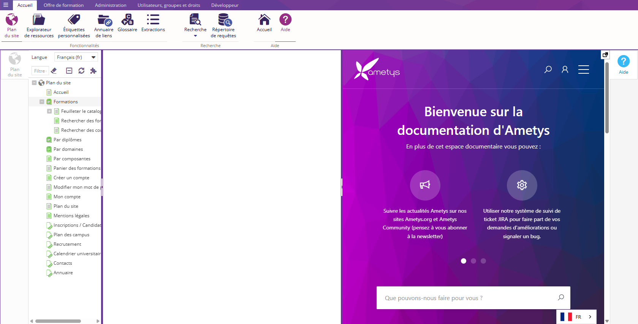Screen dimensions: 638x324
Task: Open Plan du site ribbon tool
Action: point(12,25)
